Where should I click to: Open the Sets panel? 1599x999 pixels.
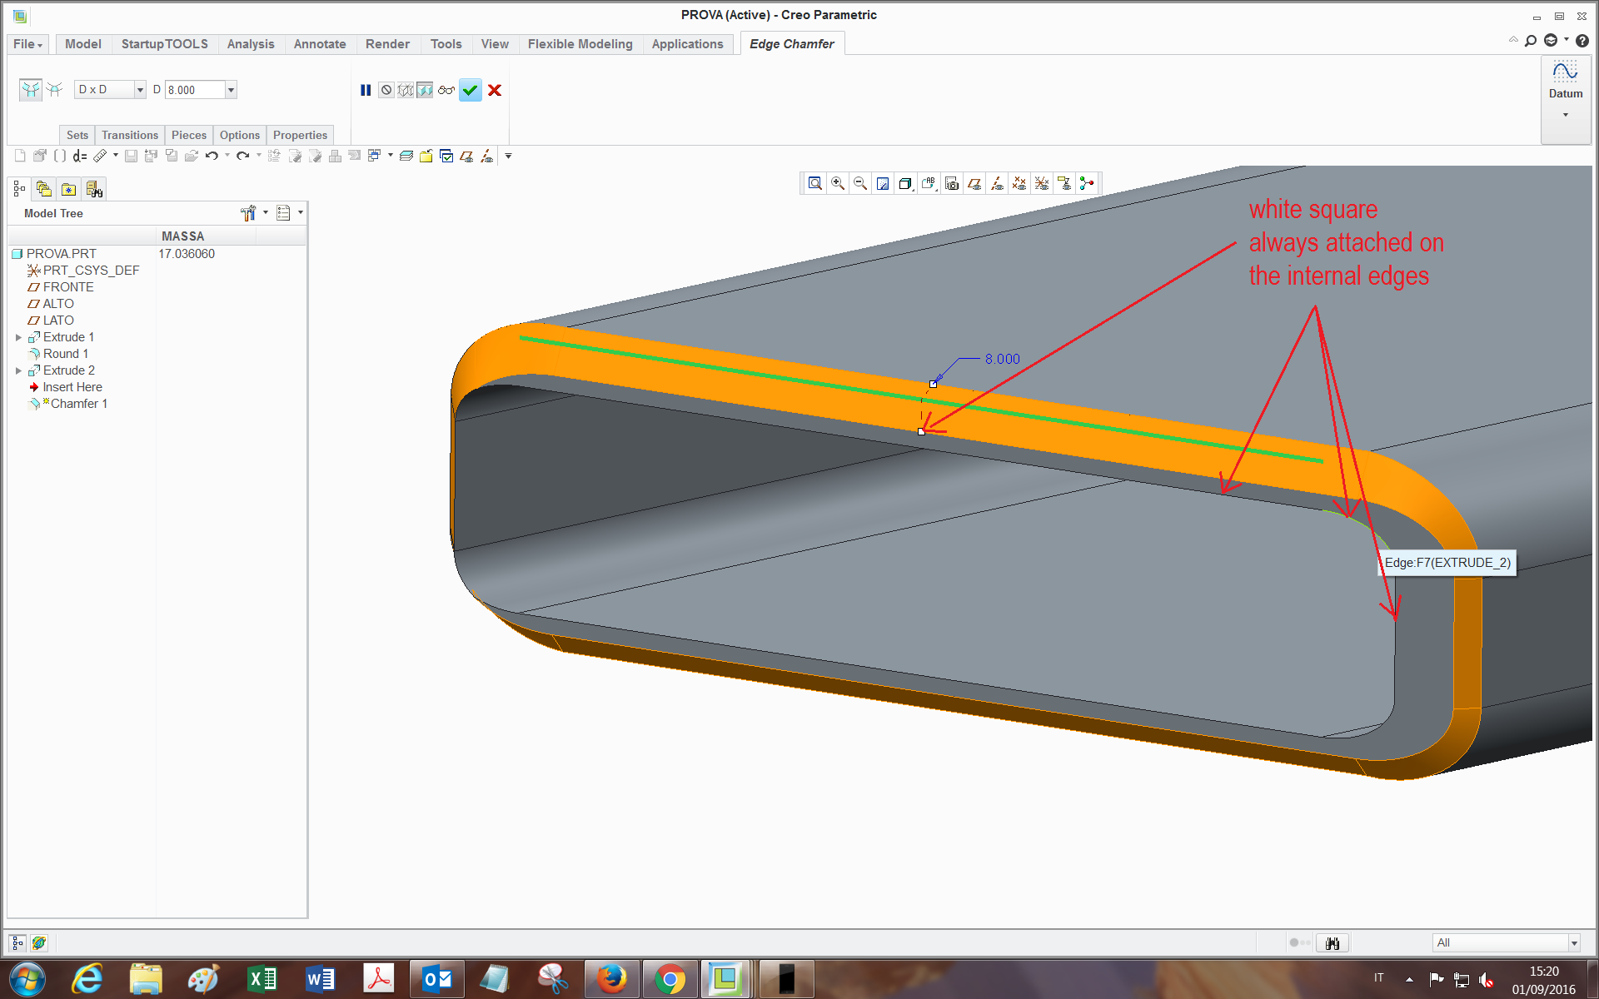[x=77, y=135]
